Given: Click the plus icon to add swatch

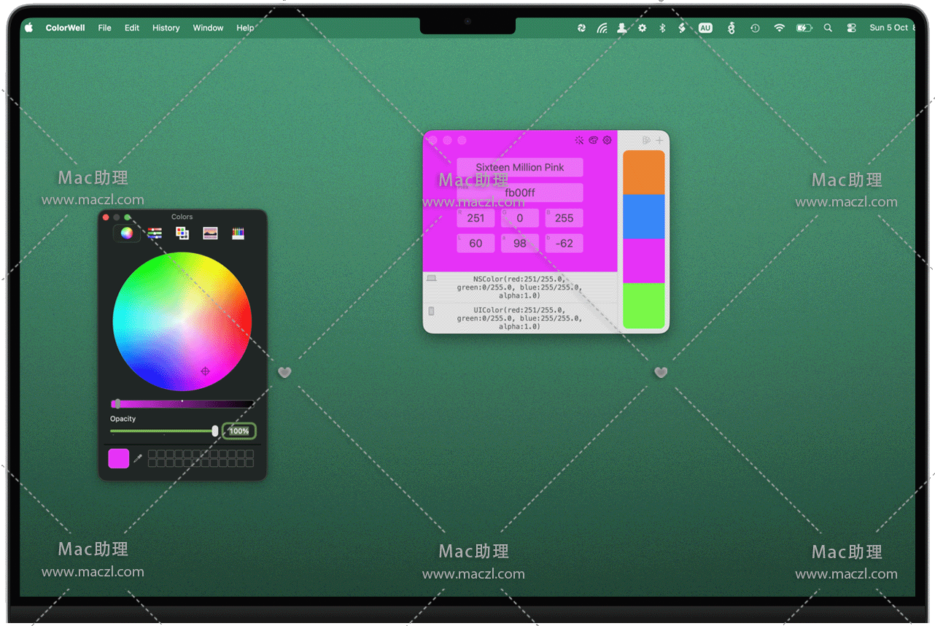Looking at the screenshot, I should pyautogui.click(x=659, y=140).
